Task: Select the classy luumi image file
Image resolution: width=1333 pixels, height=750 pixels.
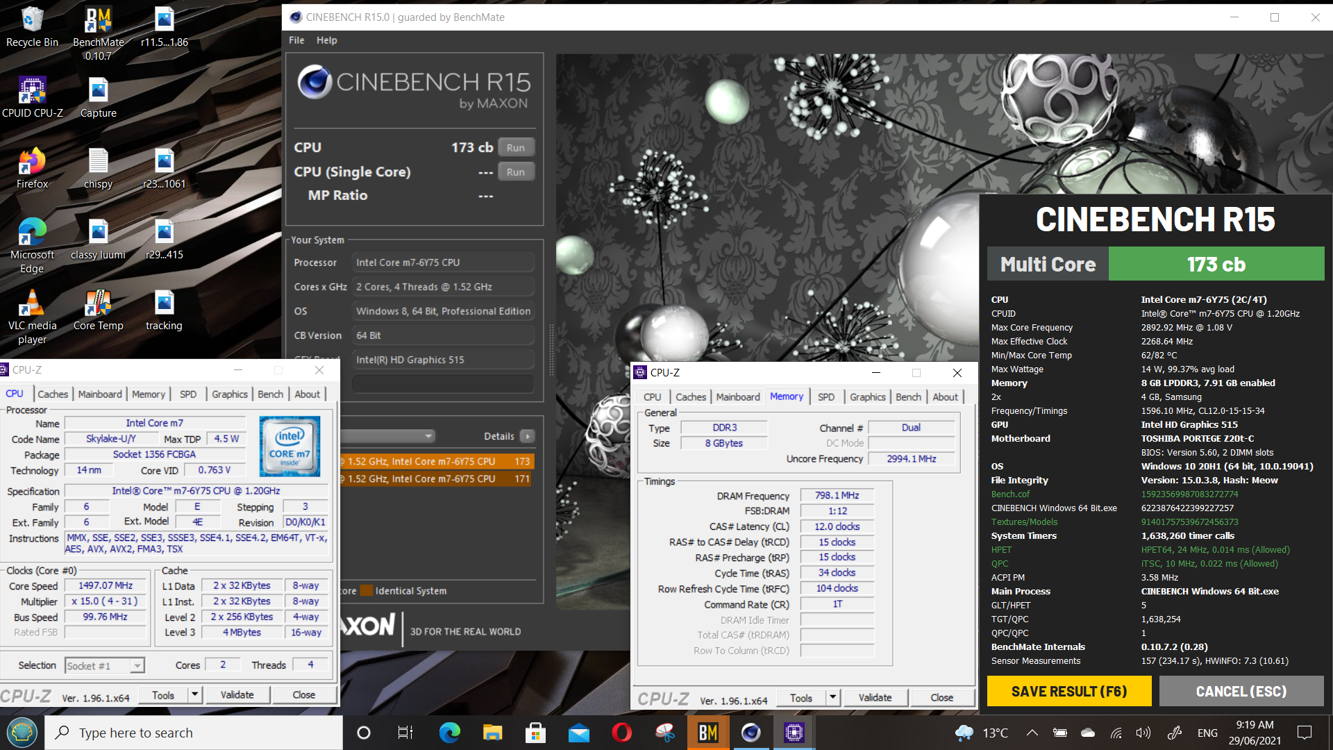Action: click(98, 240)
